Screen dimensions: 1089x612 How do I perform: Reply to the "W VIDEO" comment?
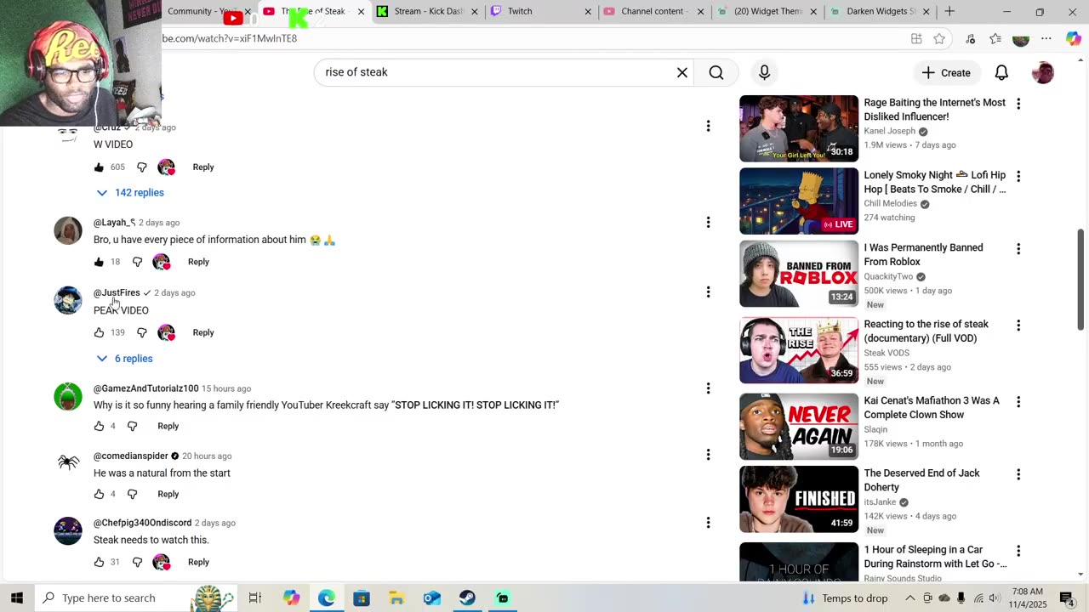(x=203, y=167)
